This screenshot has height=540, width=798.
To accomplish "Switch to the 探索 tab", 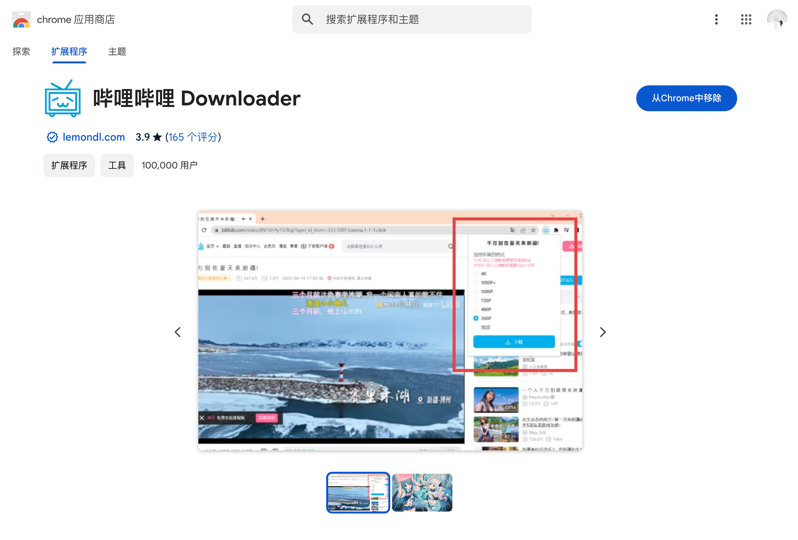I will click(x=21, y=51).
